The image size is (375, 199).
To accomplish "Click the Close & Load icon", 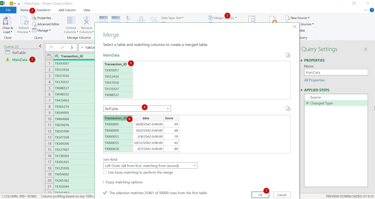I will click(7, 21).
